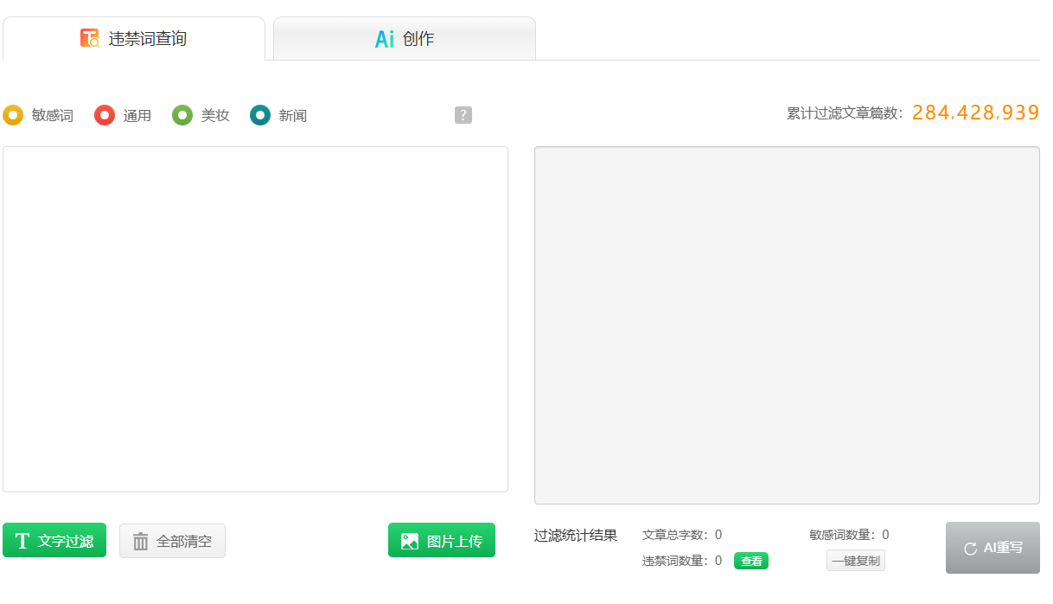Click the yellow dot icon beside 敏感词
This screenshot has width=1053, height=604.
coord(12,114)
